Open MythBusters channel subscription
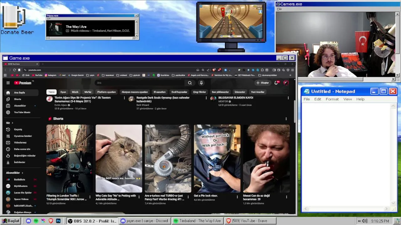The width and height of the screenshot is (401, 225). click(x=21, y=186)
